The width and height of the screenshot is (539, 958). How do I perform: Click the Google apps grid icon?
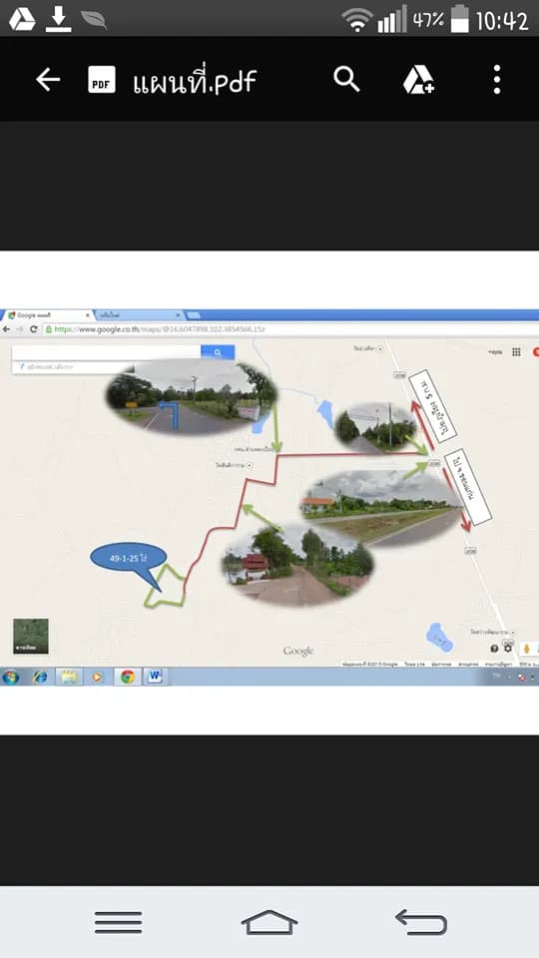516,352
